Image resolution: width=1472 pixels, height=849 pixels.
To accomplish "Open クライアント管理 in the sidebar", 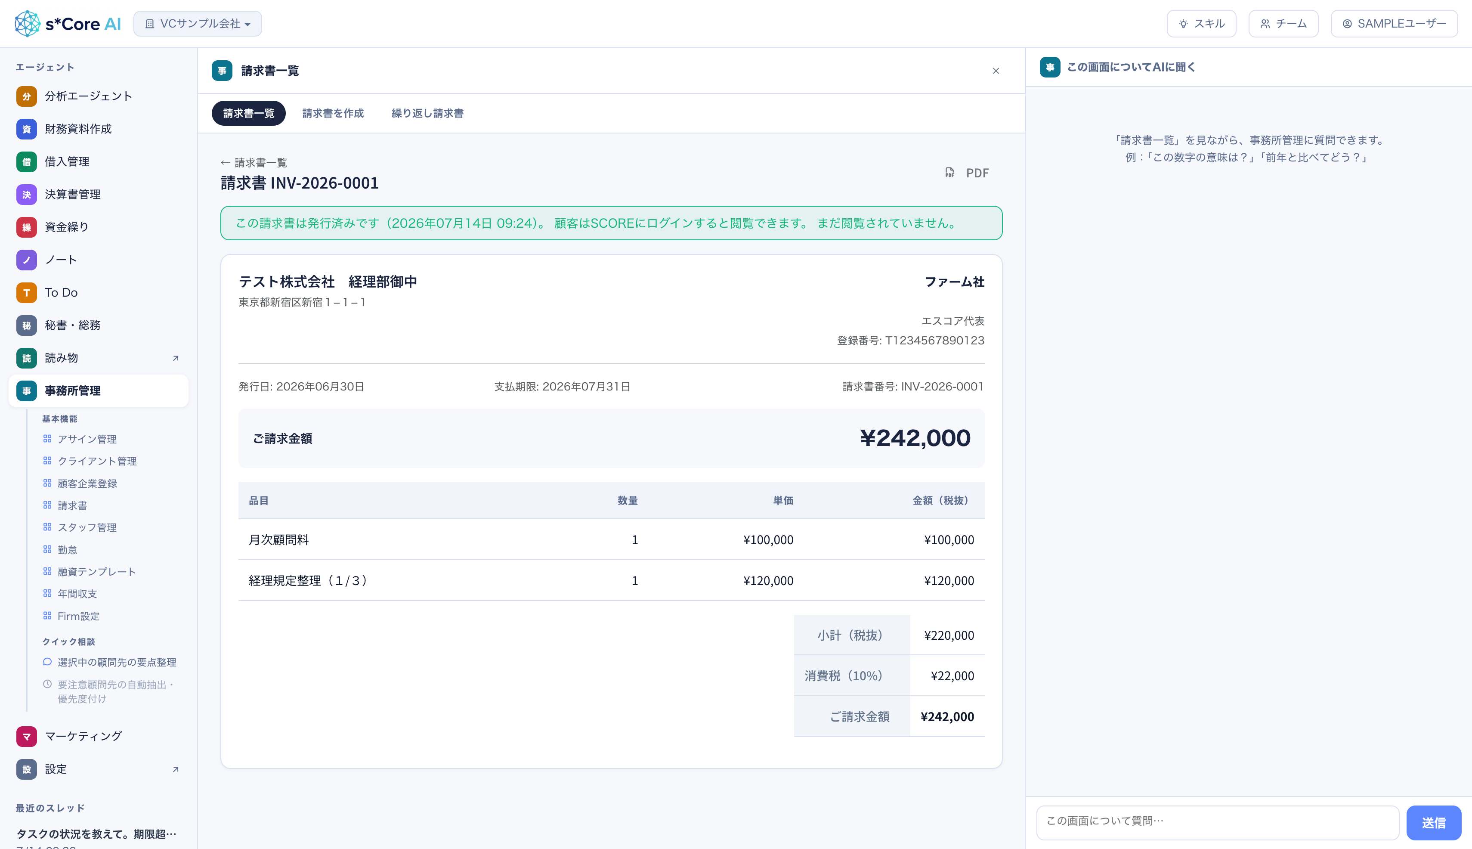I will click(x=97, y=461).
